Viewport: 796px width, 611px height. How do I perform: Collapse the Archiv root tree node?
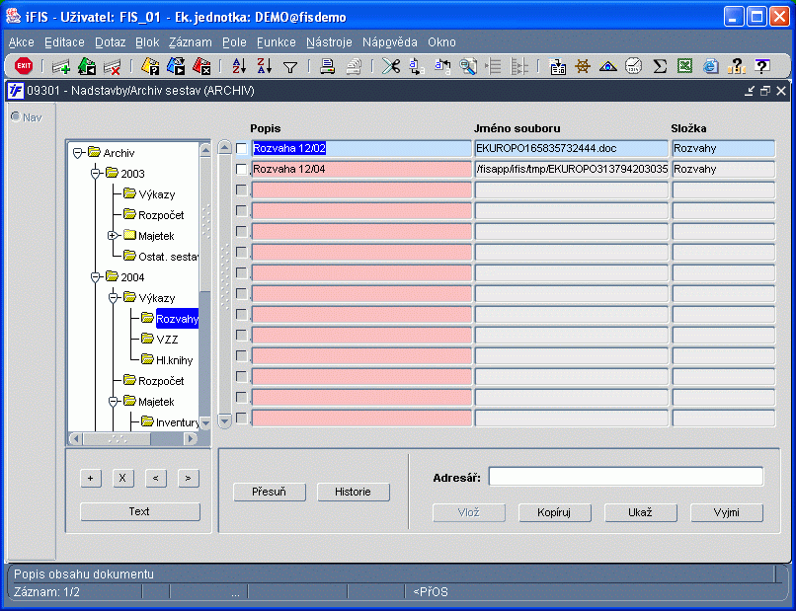pos(78,153)
